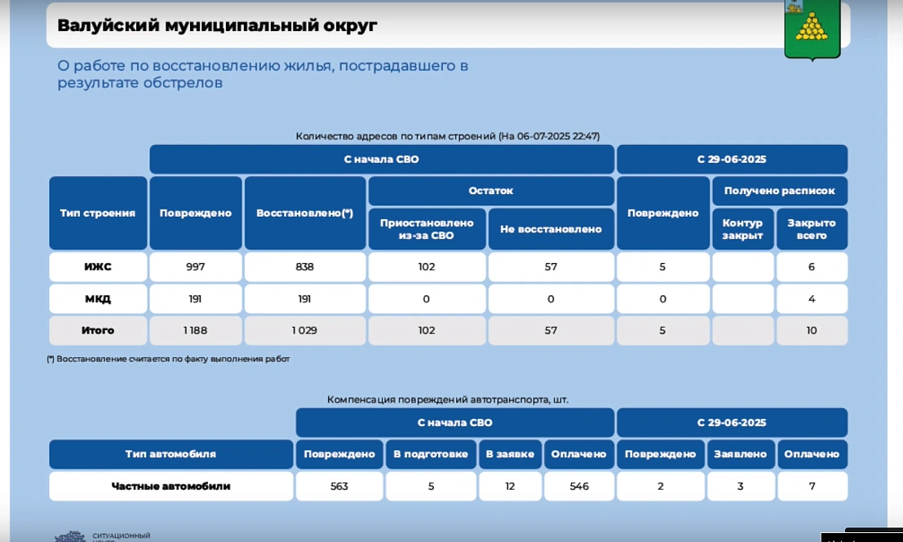Viewport: 903px width, 542px height.
Task: Click the Контур закрыт column header
Action: tap(742, 229)
